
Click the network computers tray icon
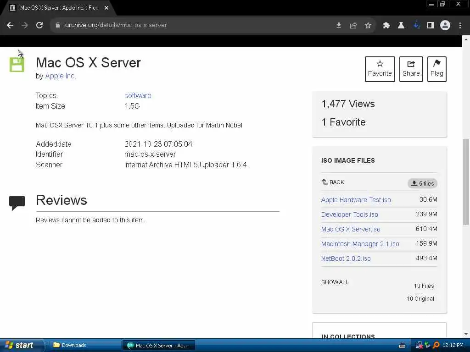click(419, 346)
